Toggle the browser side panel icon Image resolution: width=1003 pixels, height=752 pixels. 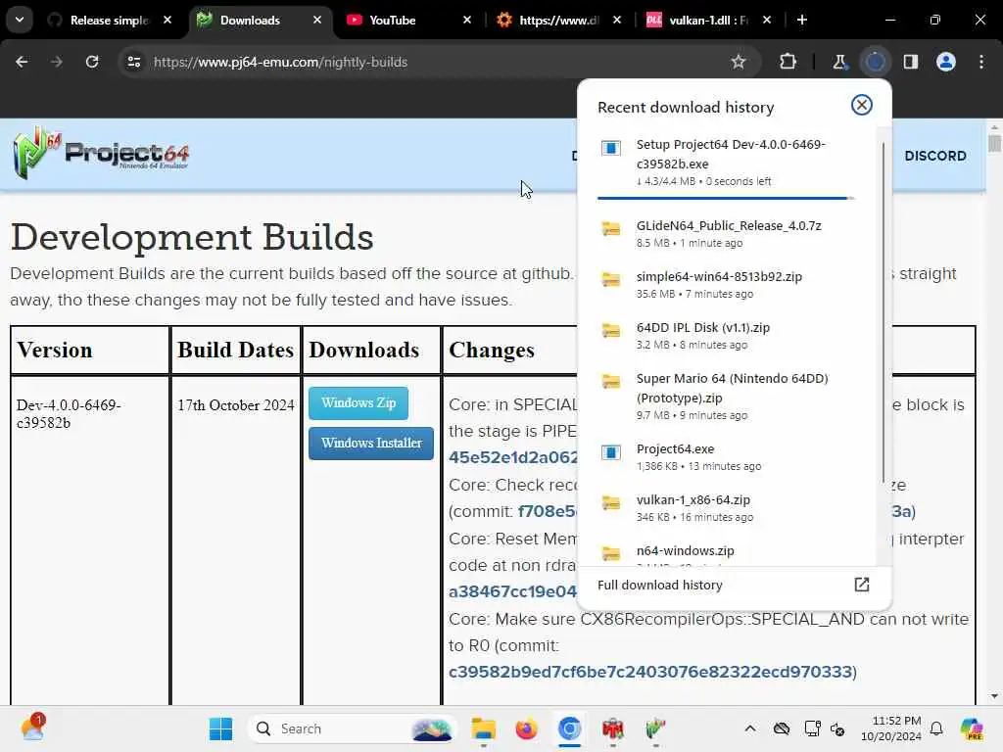(911, 62)
